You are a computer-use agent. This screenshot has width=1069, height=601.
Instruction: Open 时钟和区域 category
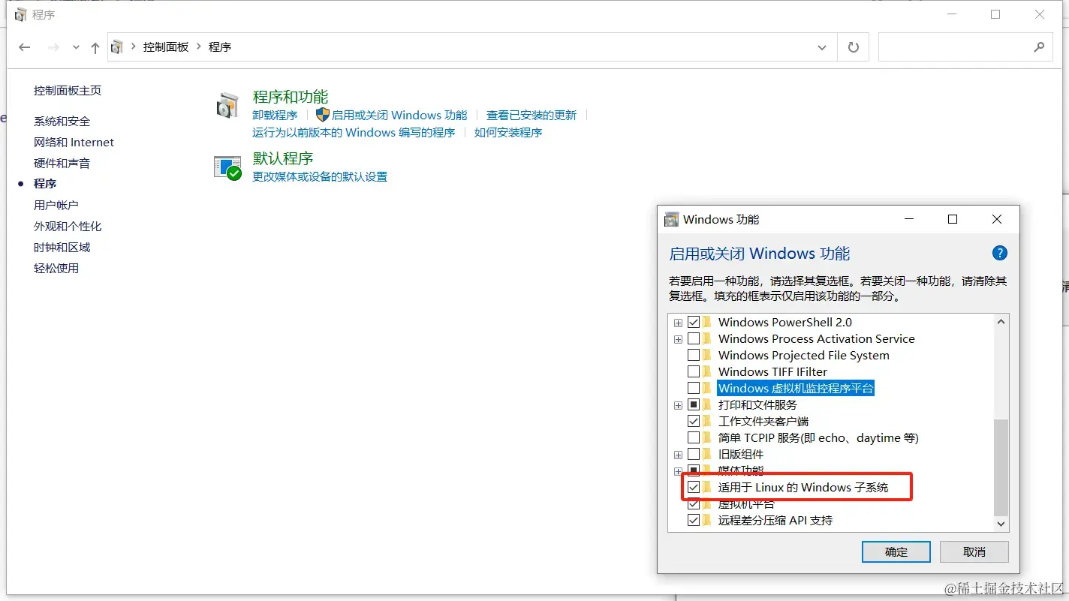point(62,247)
